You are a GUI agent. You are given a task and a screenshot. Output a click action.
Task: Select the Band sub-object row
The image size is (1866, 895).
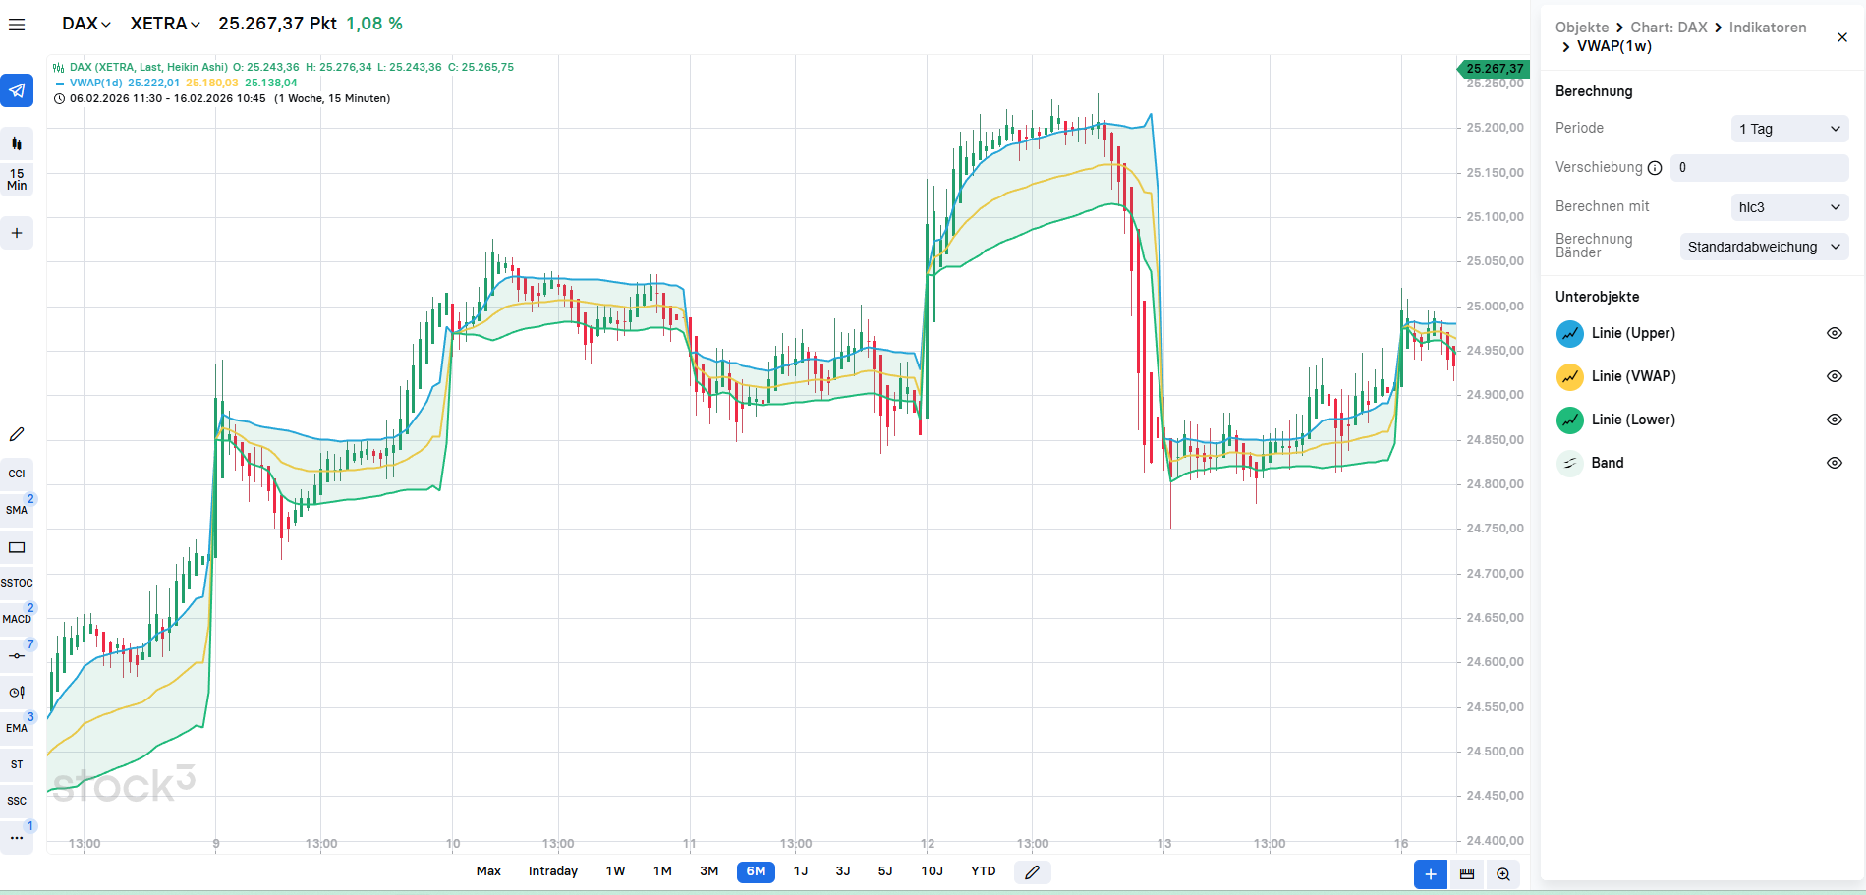[x=1701, y=463]
